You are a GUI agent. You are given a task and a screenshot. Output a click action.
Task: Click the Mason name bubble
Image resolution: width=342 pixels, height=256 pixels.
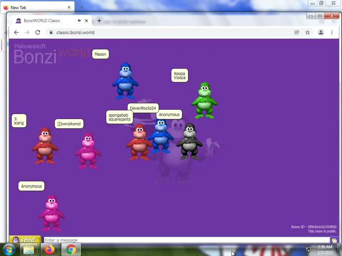point(100,54)
